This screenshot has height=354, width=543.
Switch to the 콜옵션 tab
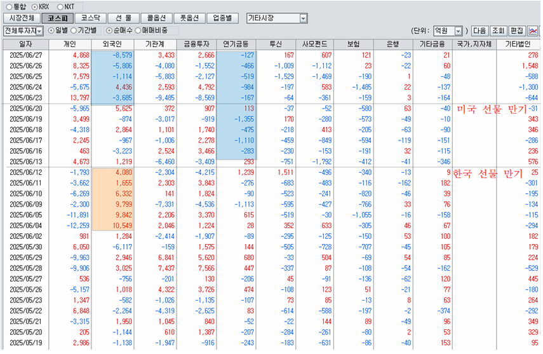156,18
